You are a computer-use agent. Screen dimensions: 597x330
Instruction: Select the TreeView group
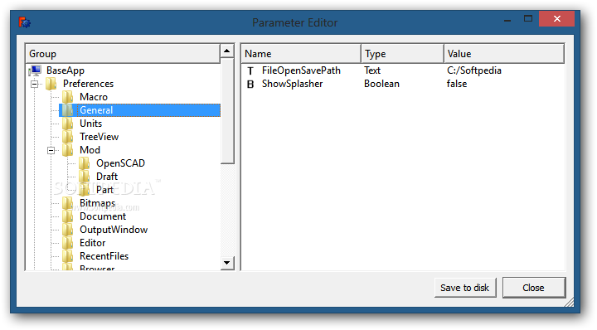(99, 137)
